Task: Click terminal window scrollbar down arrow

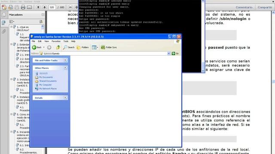Action: [203, 71]
